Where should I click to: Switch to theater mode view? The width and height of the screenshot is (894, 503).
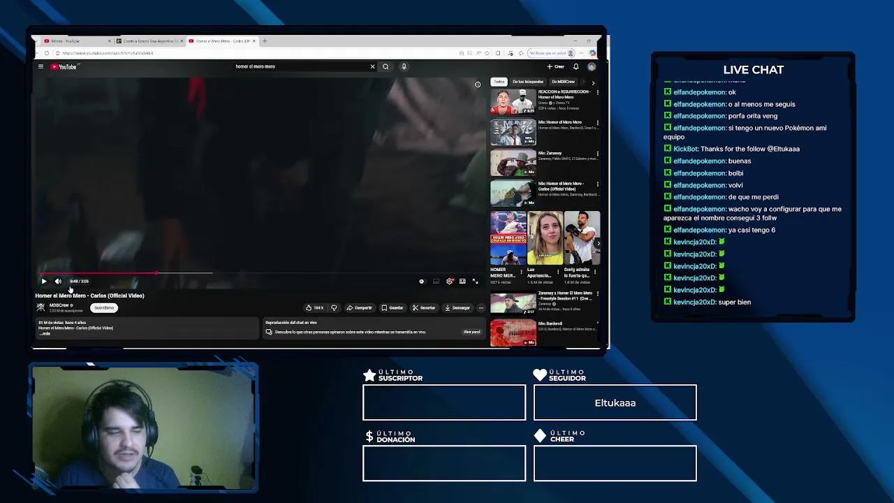(x=462, y=281)
